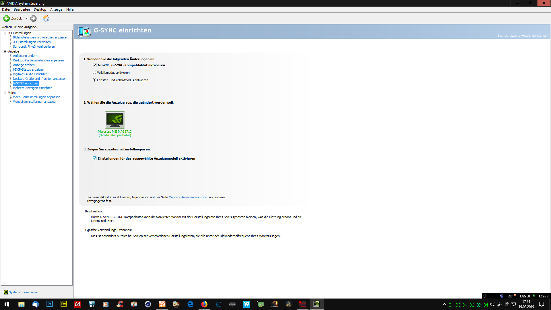Screen dimensions: 551x310
Task: Open Videobildeinstellungen anpassen
Action: coord(35,102)
